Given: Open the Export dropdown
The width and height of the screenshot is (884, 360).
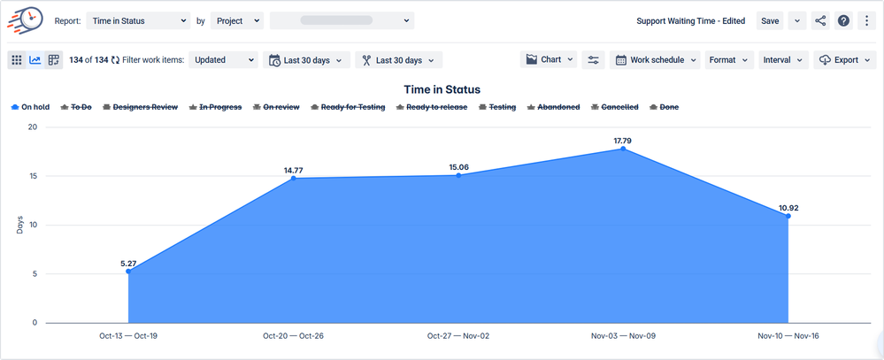Looking at the screenshot, I should pyautogui.click(x=844, y=60).
